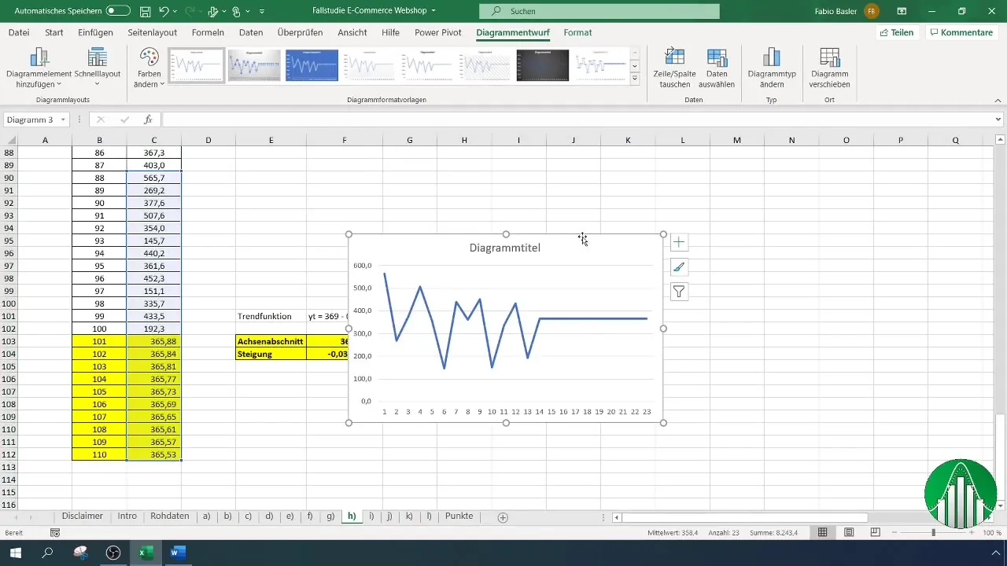Select the Achsenabschnitt yellow cell
This screenshot has width=1007, height=566.
[271, 341]
